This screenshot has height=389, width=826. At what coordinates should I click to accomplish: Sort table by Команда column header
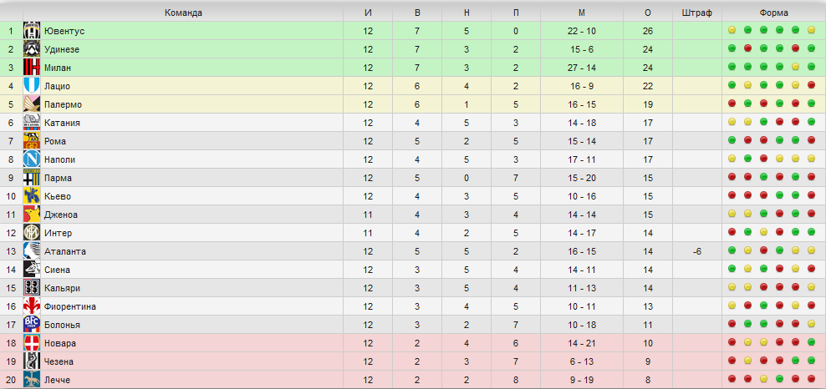click(183, 13)
